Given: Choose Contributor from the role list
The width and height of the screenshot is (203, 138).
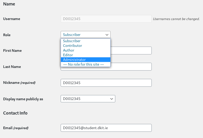Looking at the screenshot, I should coord(85,46).
